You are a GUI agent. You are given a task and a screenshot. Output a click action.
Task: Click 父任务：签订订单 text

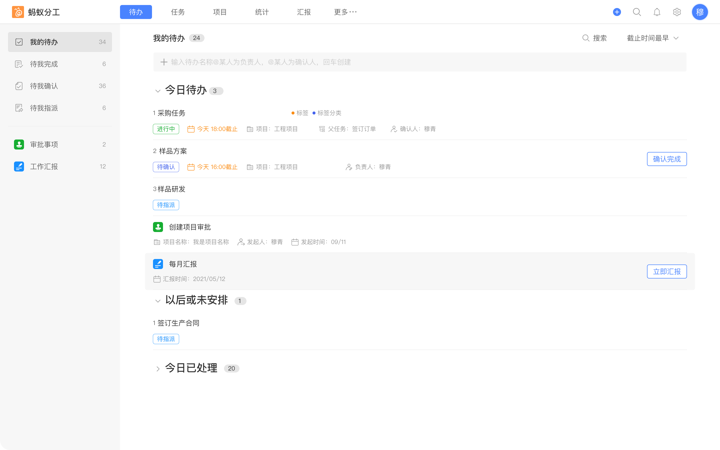(x=352, y=129)
